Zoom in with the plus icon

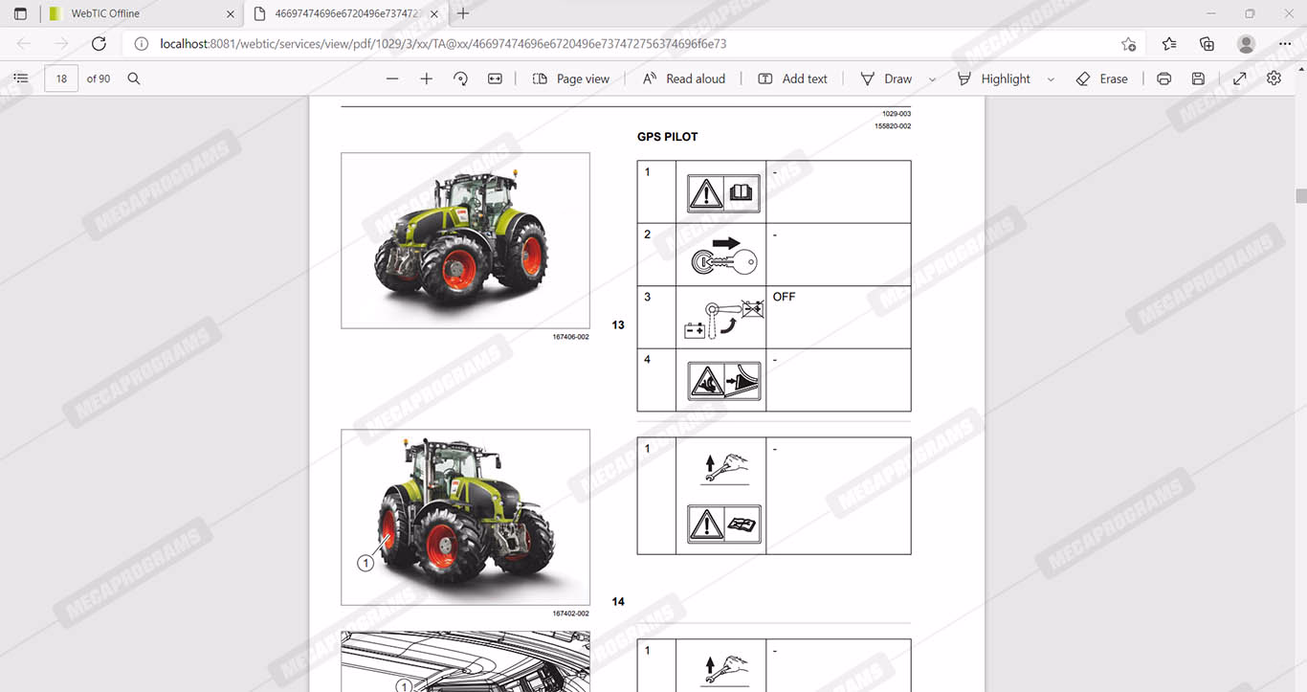click(x=427, y=78)
